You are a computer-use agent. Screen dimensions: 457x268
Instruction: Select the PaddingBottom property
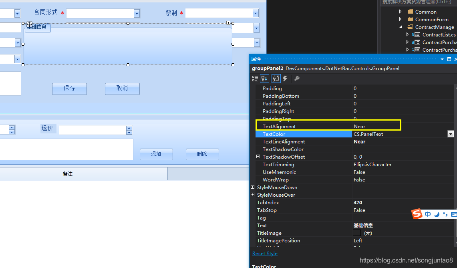coord(281,96)
